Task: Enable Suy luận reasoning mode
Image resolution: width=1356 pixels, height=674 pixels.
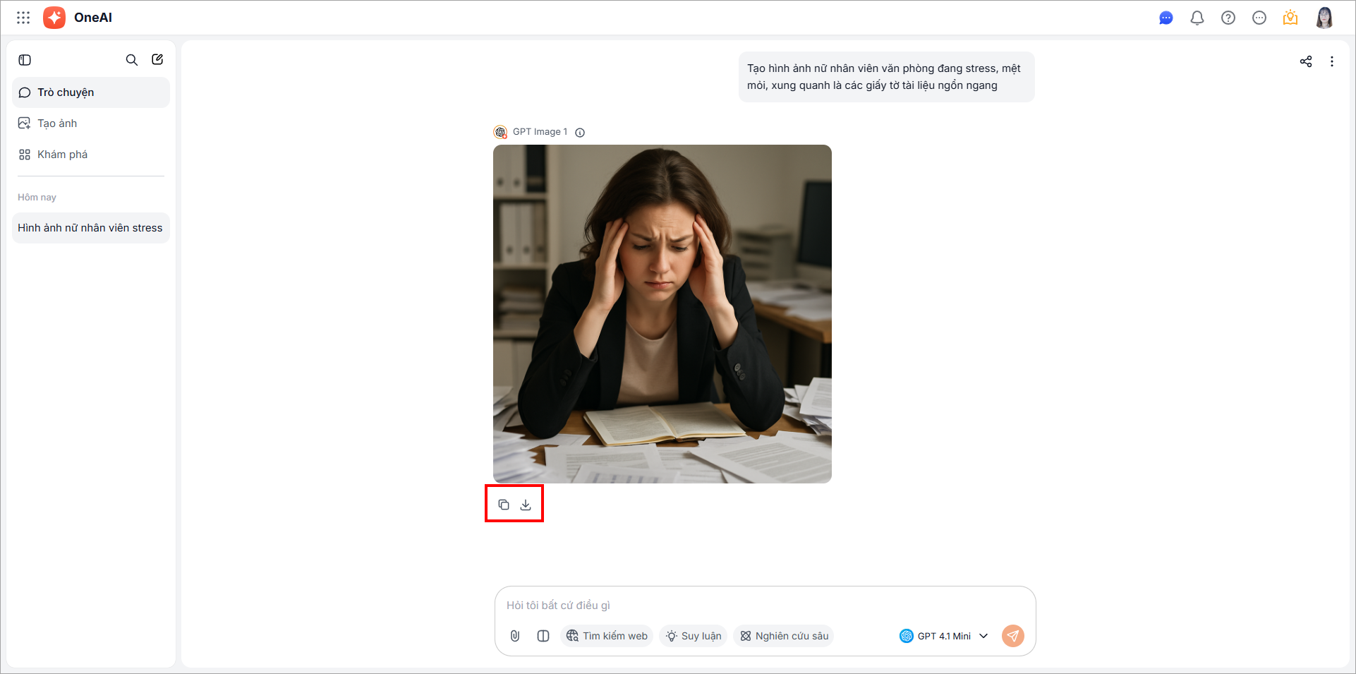Action: pyautogui.click(x=693, y=636)
